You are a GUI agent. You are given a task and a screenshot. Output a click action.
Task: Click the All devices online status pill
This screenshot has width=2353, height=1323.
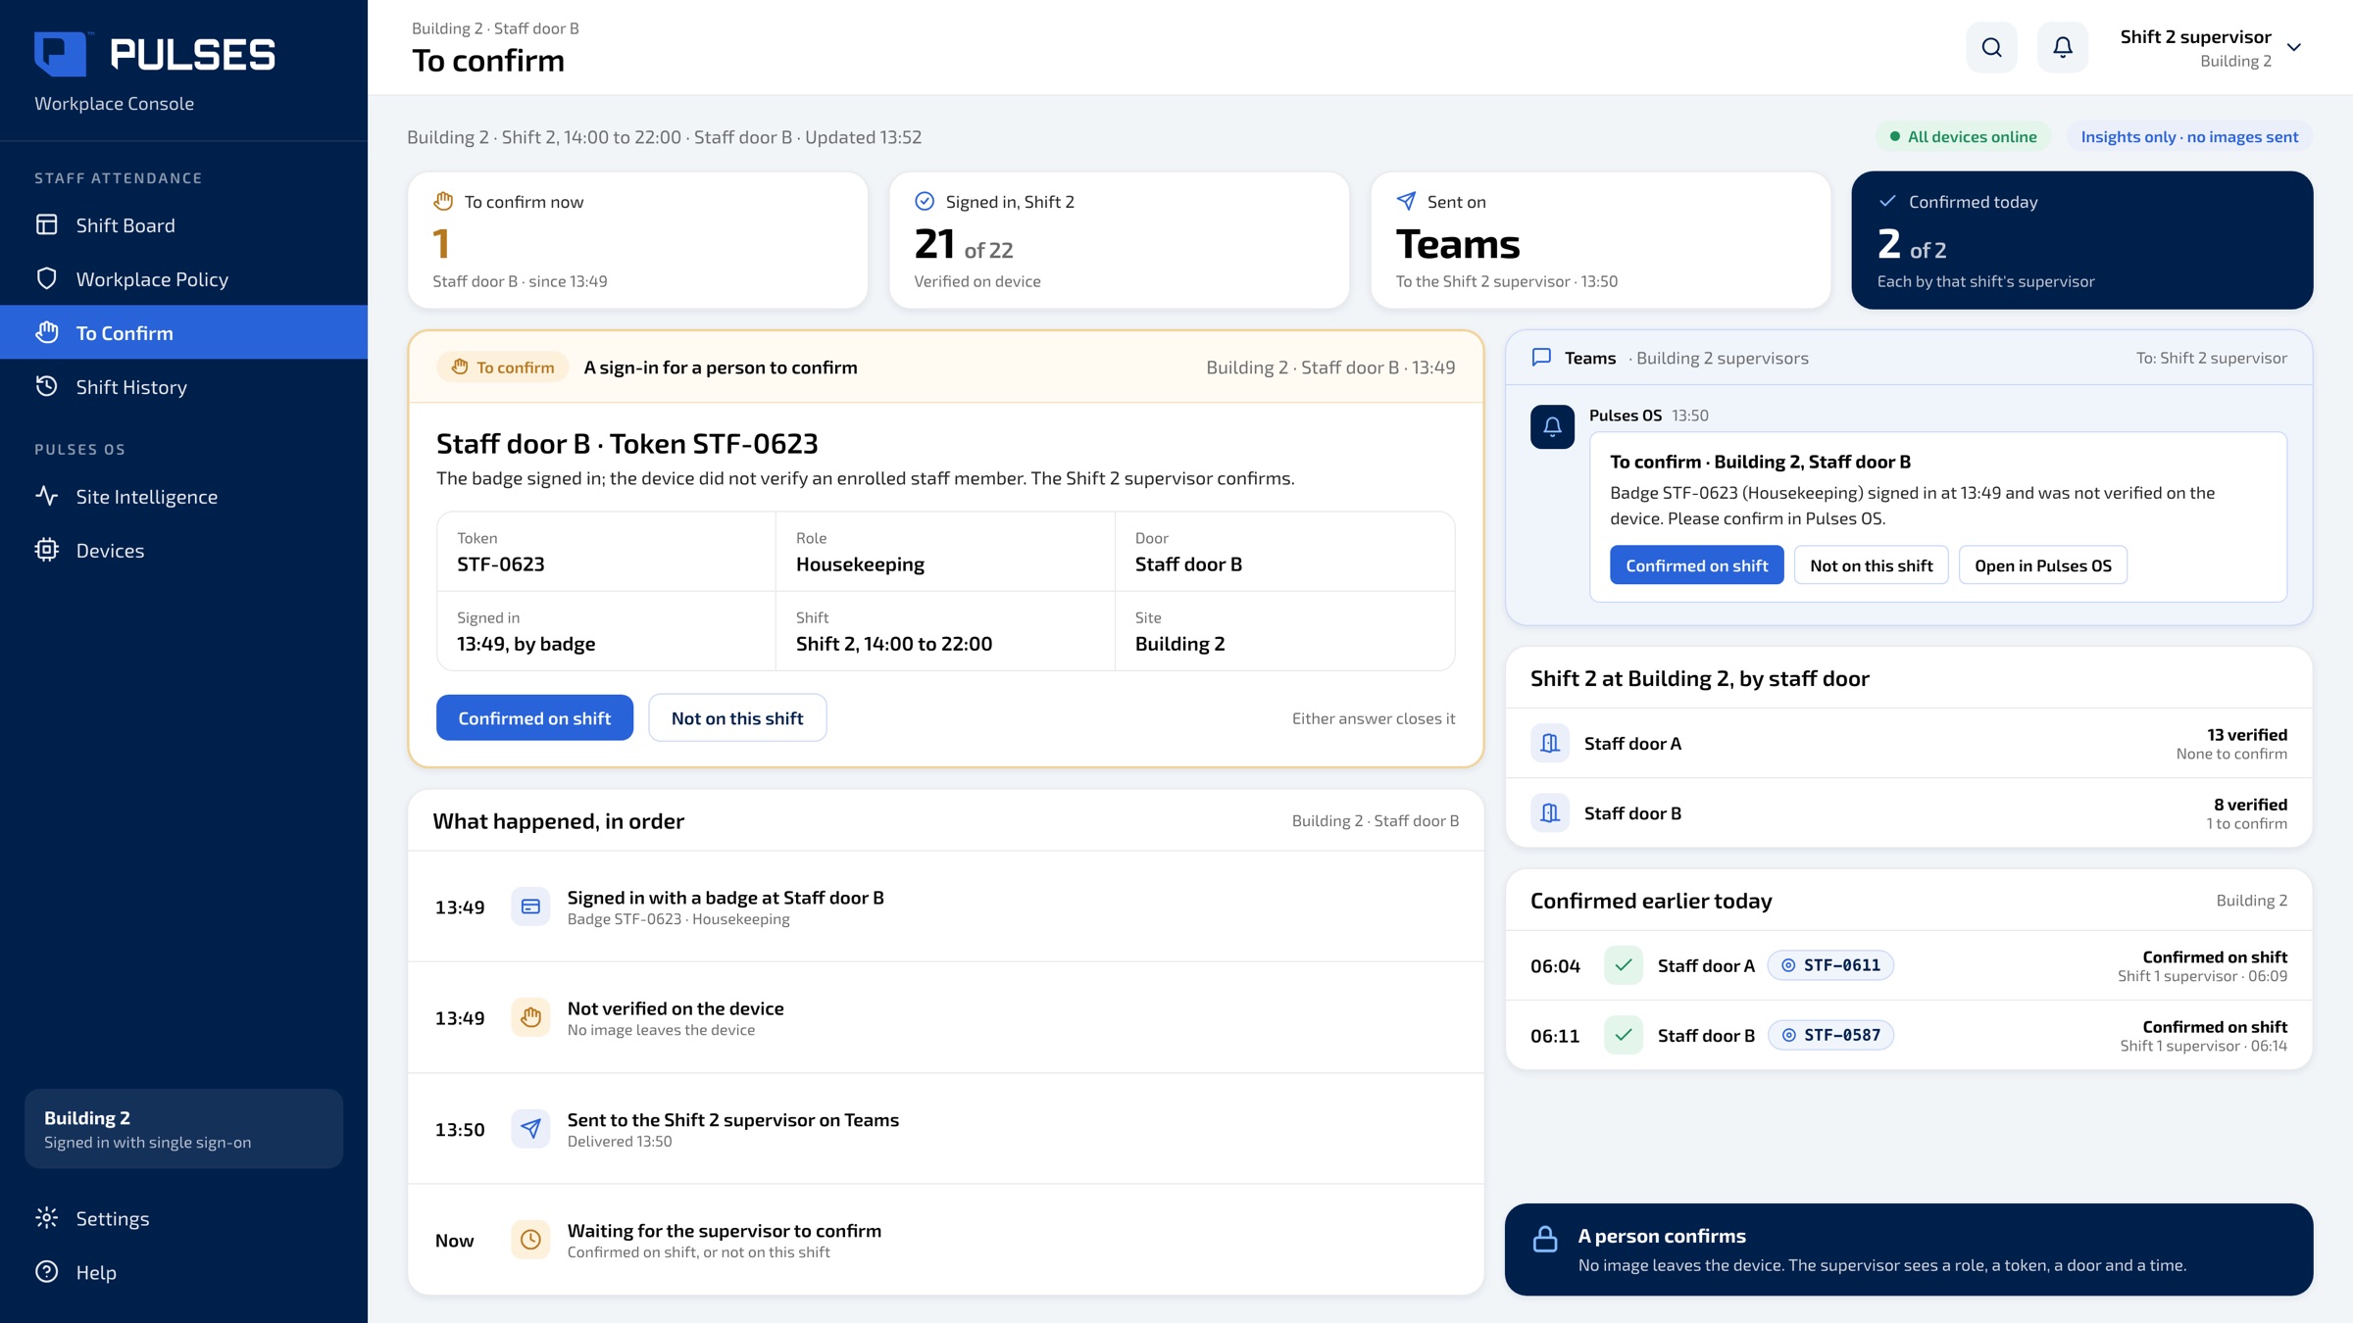coord(1964,136)
